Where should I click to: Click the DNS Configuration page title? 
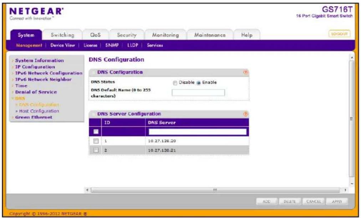click(x=116, y=59)
